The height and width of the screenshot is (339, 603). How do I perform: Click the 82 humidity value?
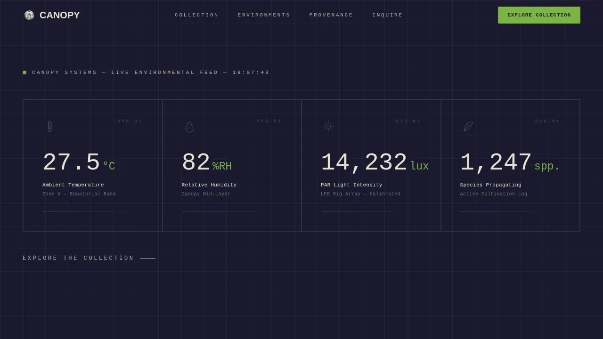coord(196,163)
